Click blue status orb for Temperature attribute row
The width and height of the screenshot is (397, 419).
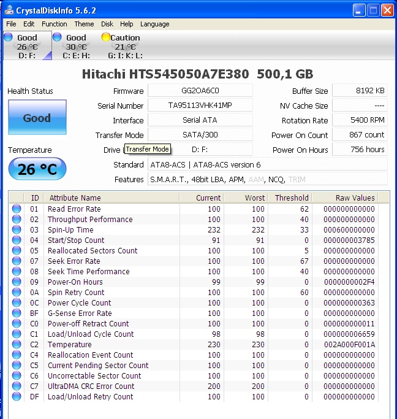coord(17,344)
